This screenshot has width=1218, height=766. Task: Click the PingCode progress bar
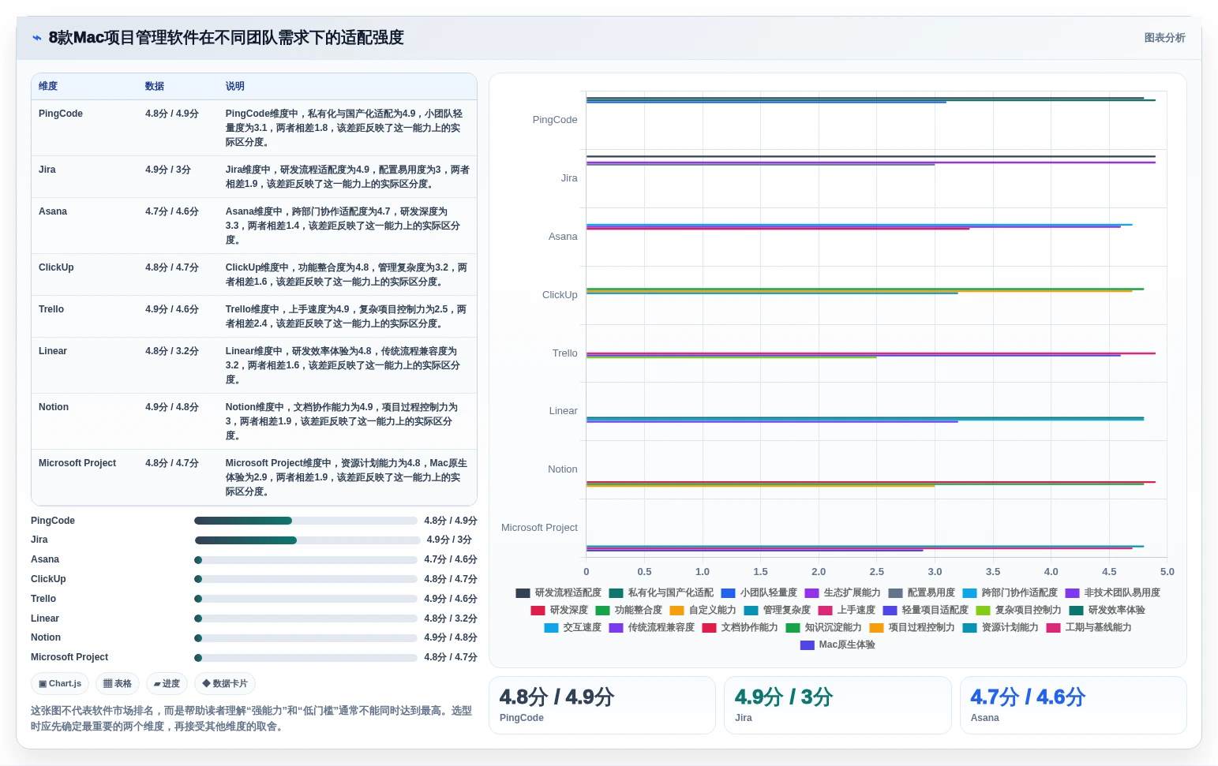[305, 521]
